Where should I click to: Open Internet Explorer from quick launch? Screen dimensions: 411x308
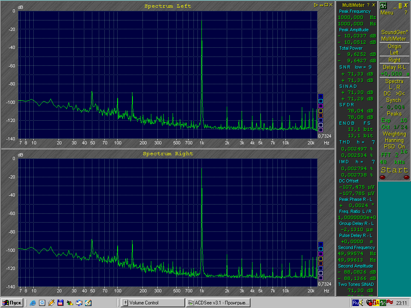tap(33, 303)
